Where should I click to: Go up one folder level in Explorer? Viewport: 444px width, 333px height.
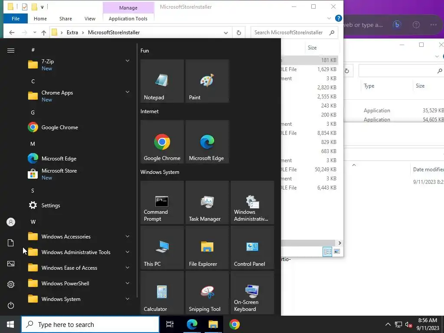(x=44, y=33)
